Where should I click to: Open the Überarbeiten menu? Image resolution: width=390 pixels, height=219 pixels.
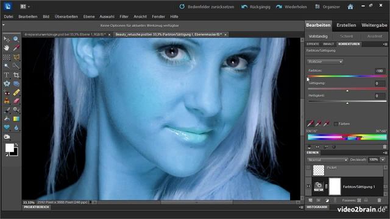[x=66, y=16]
